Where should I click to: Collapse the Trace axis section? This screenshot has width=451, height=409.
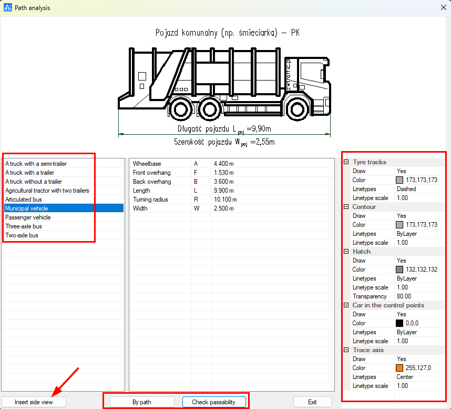point(346,350)
